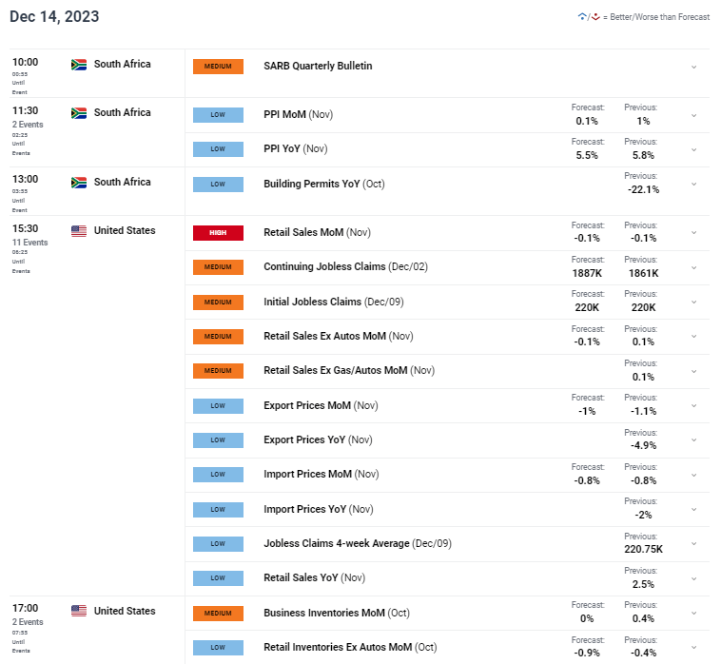This screenshot has height=664, width=721.
Task: Open Jobless Claims 4-week Average event
Action: pos(358,543)
